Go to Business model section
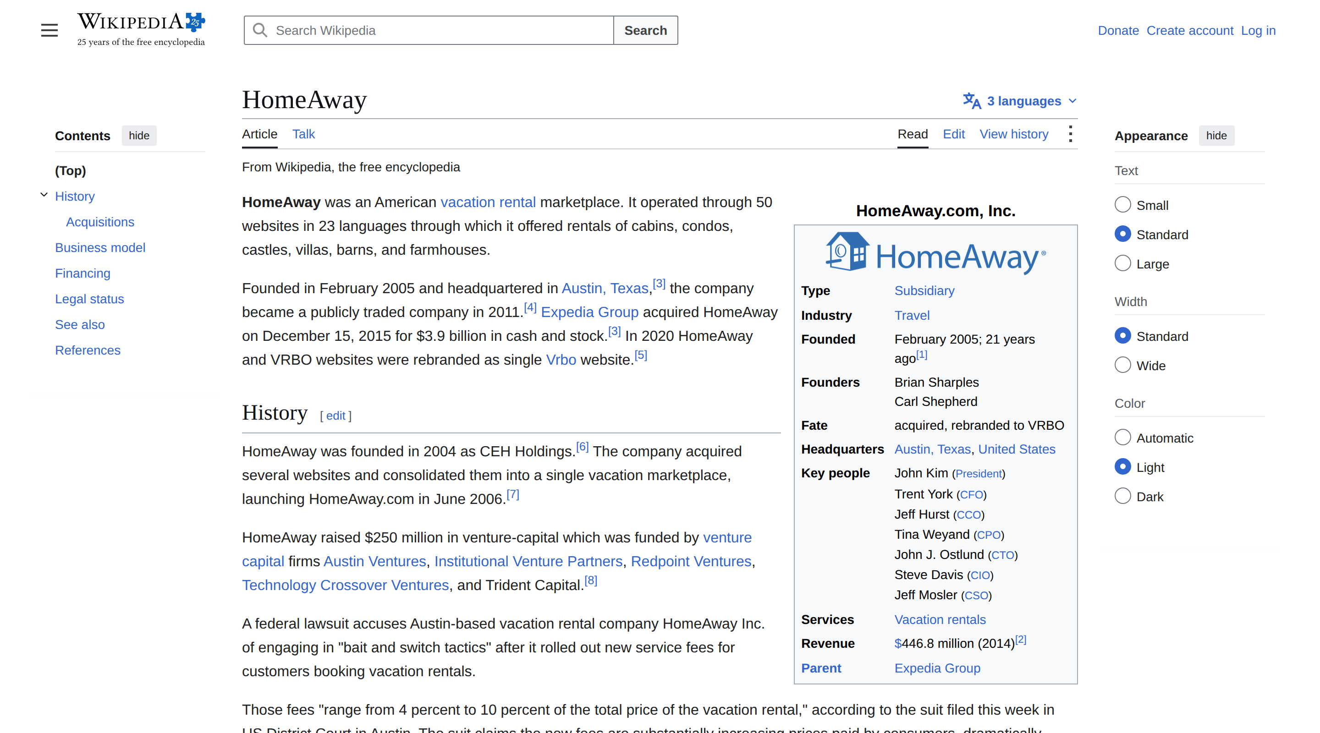 coord(100,247)
